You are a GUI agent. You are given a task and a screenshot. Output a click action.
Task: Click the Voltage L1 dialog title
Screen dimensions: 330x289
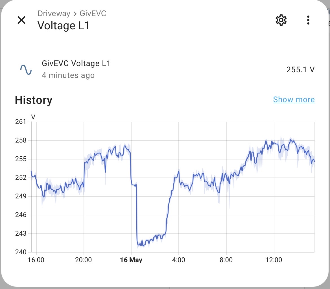click(x=64, y=26)
